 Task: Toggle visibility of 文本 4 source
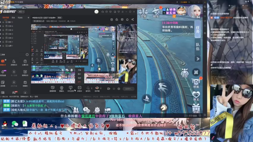pyautogui.click(x=1, y=30)
